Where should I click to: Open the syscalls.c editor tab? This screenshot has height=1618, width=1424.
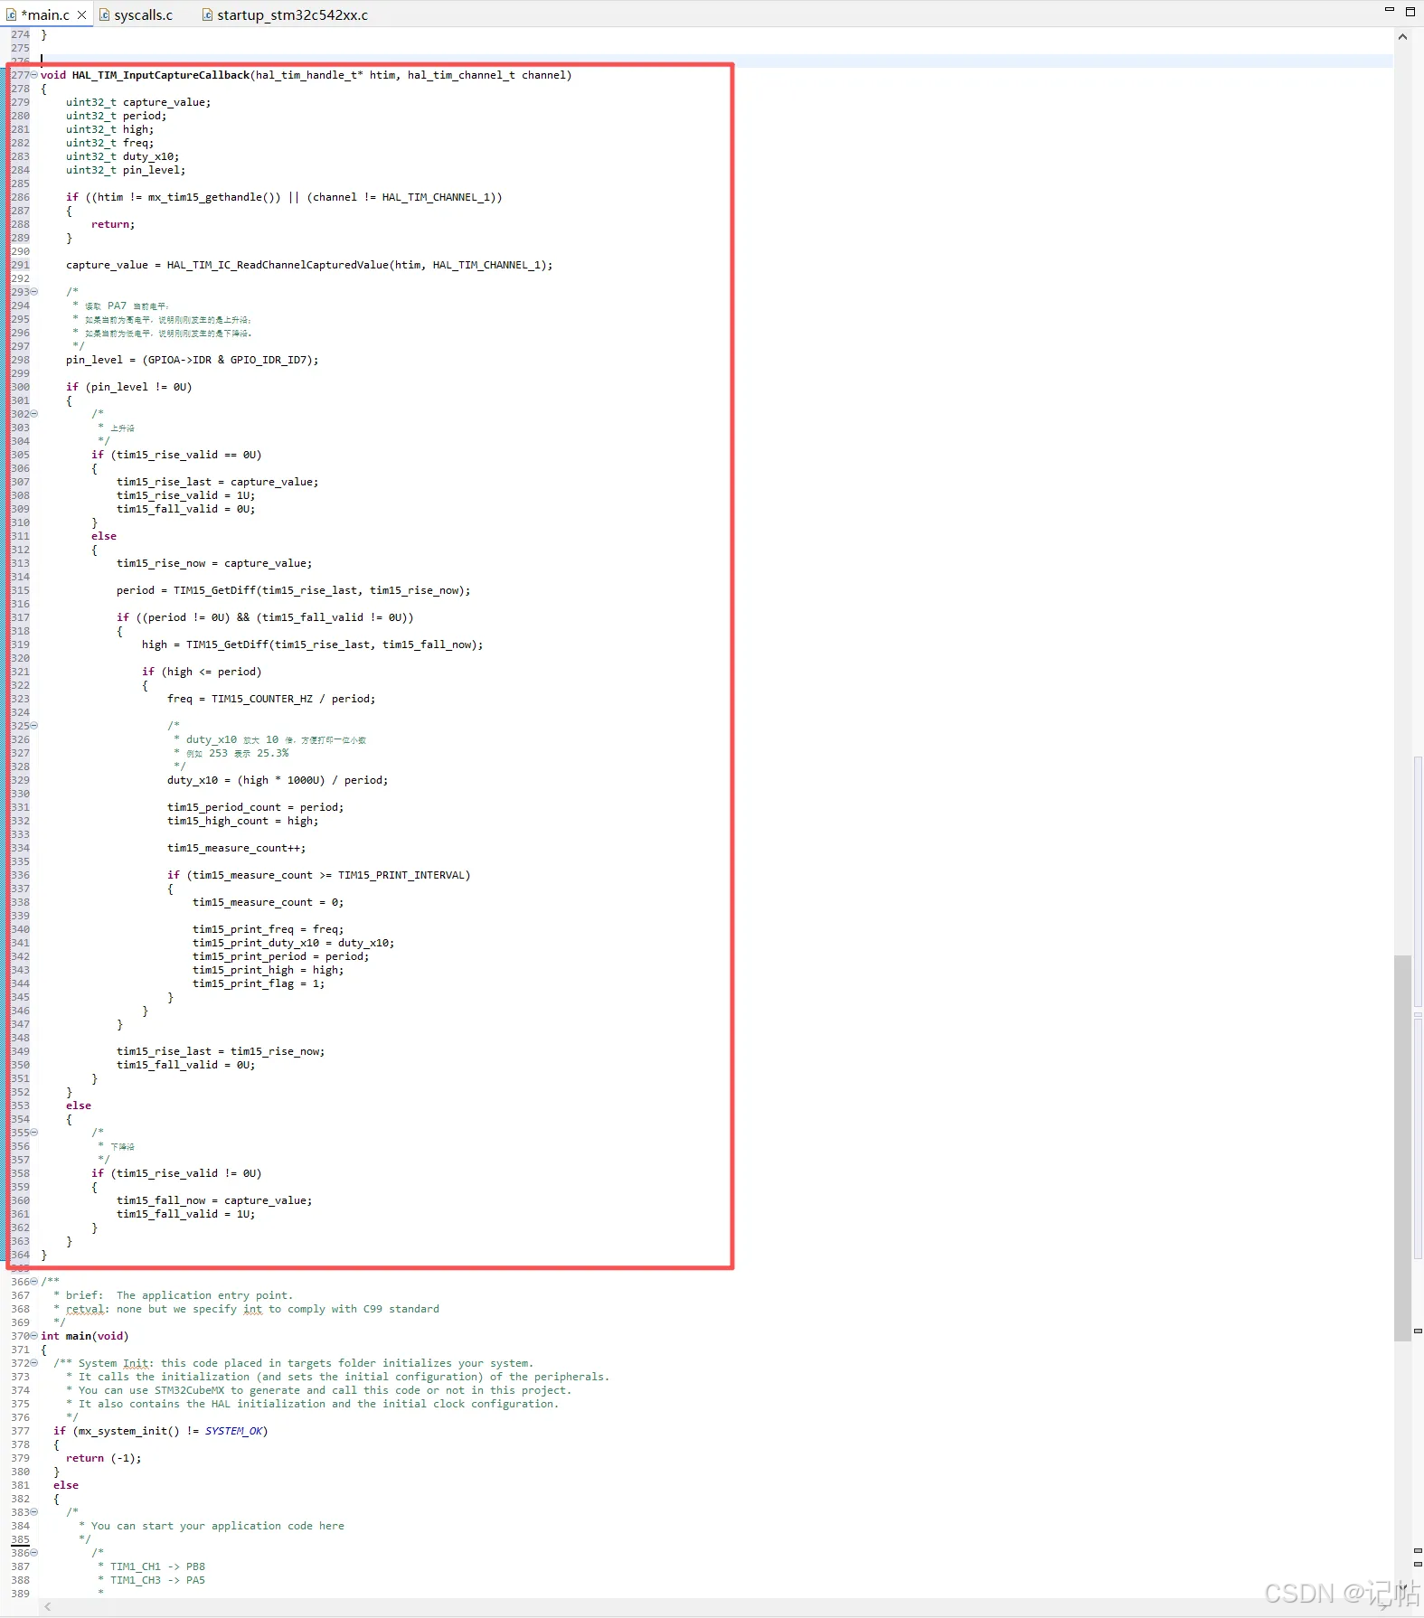(143, 14)
